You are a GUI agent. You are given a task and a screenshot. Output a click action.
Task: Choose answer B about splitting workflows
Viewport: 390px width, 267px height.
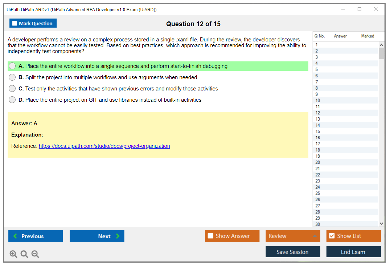(x=12, y=77)
